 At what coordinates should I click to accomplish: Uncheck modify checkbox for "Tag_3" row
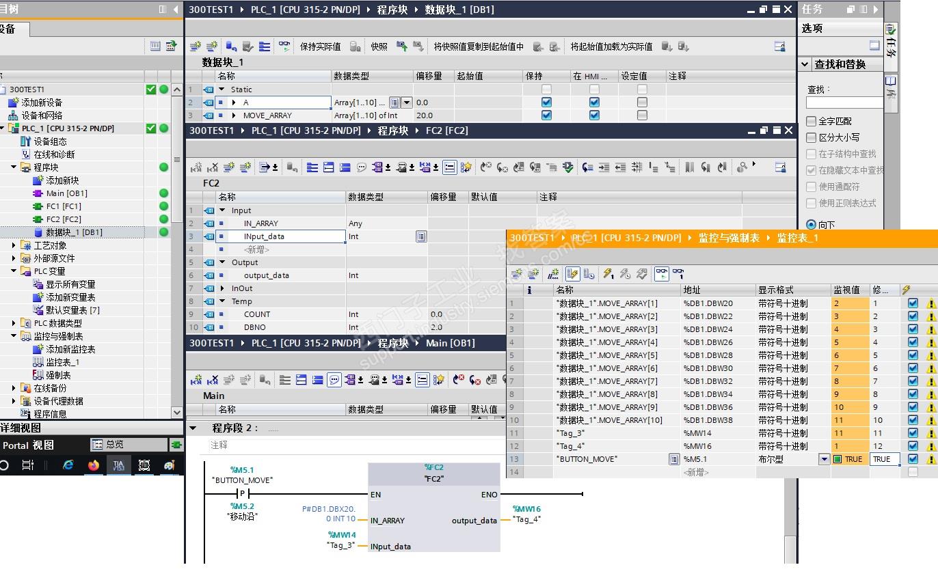tap(913, 433)
